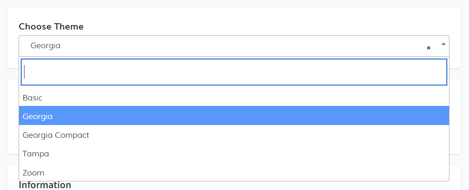Pick the Georgia Compact list entry

(56, 135)
